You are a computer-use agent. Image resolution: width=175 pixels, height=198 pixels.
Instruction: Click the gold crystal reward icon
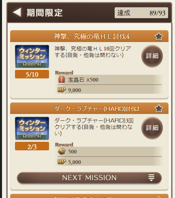coord(62,151)
